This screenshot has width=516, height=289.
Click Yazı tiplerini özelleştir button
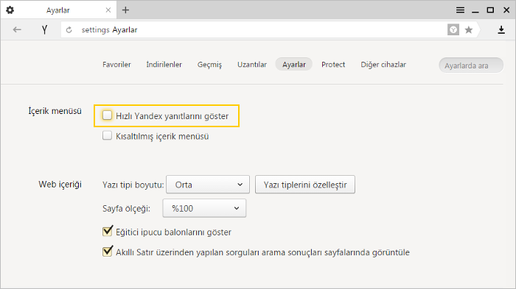305,185
